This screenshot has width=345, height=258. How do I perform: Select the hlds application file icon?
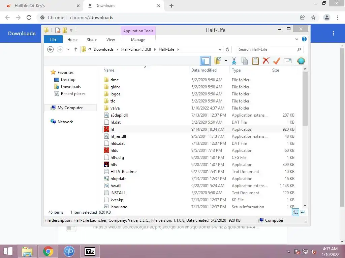pos(106,150)
